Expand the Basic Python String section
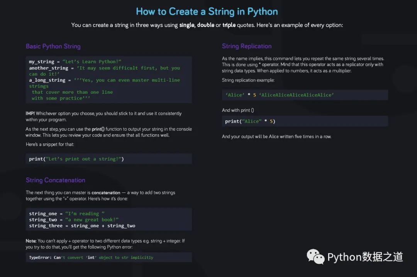Image resolution: width=417 pixels, height=277 pixels. (53, 46)
